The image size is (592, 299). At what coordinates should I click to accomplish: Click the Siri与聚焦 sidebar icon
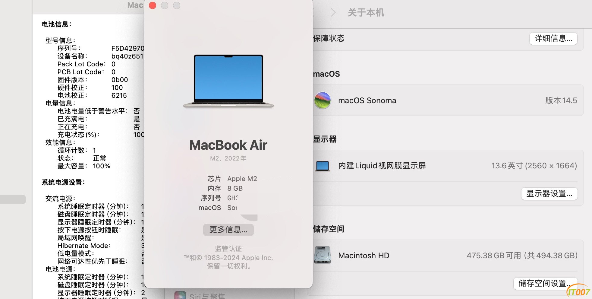pyautogui.click(x=180, y=295)
